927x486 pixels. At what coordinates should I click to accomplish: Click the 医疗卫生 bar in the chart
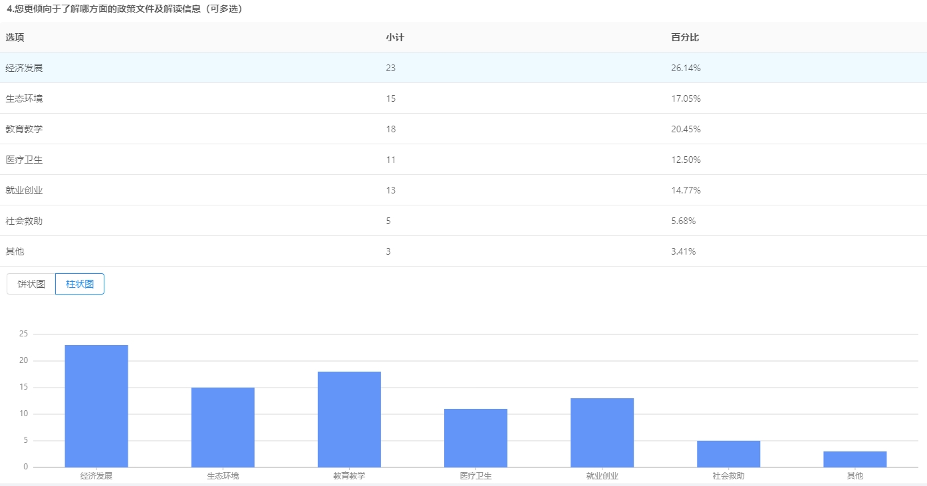point(475,437)
